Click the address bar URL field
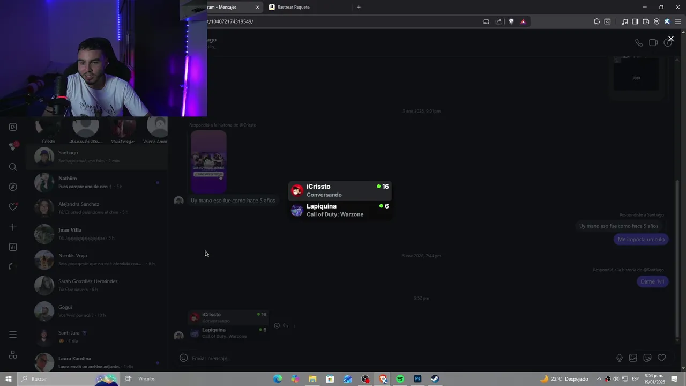The width and height of the screenshot is (686, 386). (x=343, y=21)
